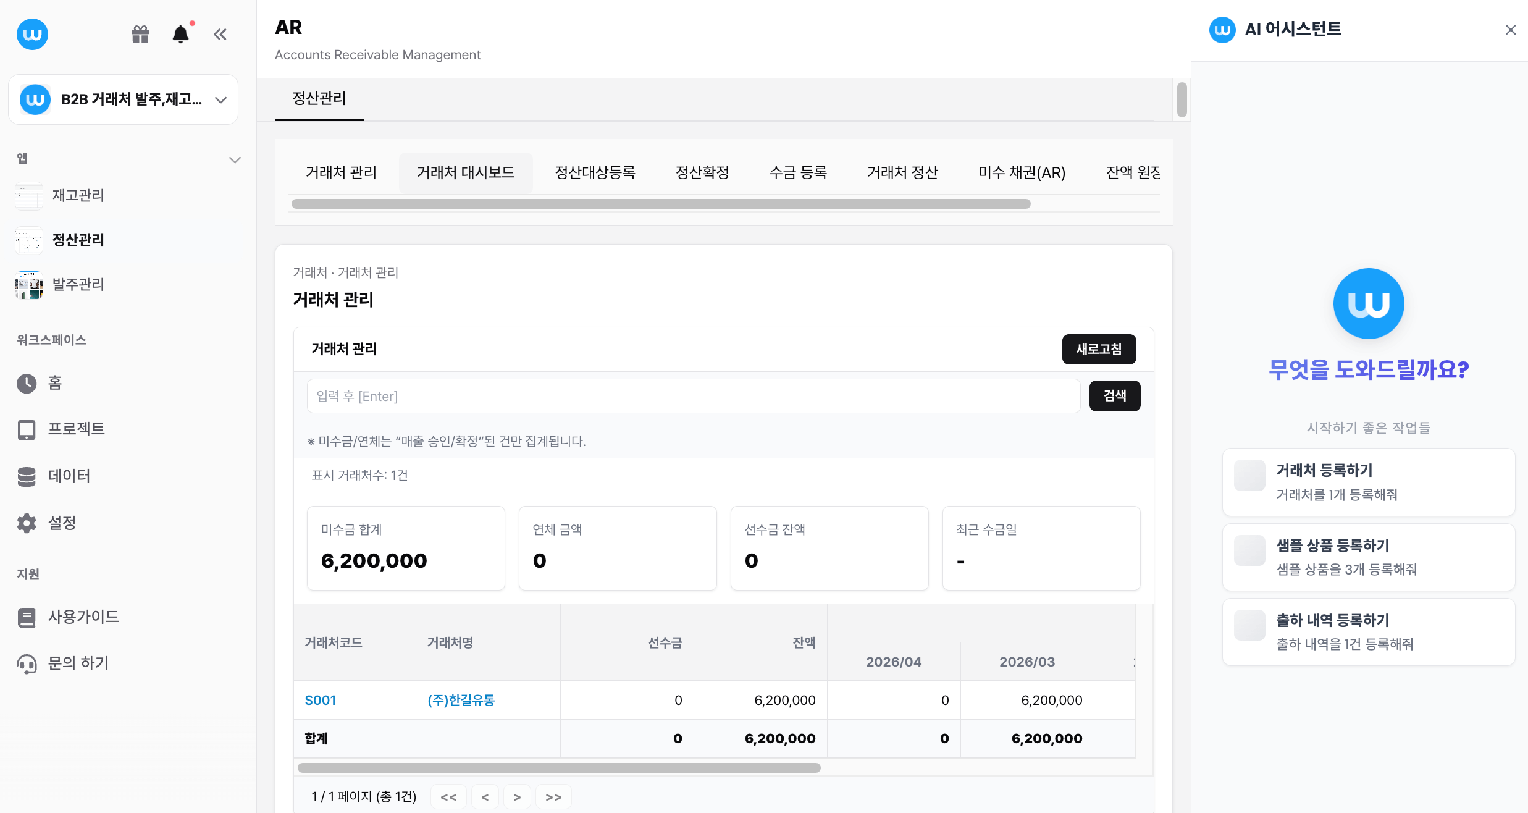This screenshot has width=1528, height=813.
Task: Click the 새로고침 refresh button
Action: pos(1099,349)
